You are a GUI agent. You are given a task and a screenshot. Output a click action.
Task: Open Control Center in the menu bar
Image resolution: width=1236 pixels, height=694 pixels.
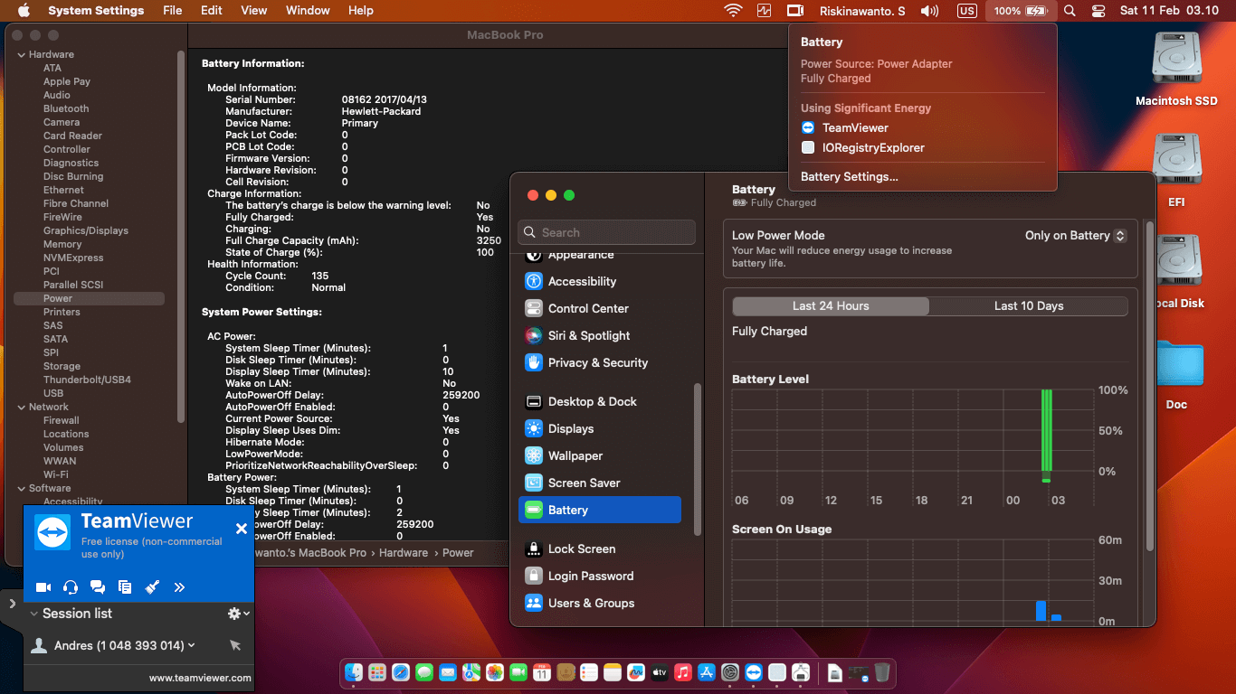click(1098, 11)
